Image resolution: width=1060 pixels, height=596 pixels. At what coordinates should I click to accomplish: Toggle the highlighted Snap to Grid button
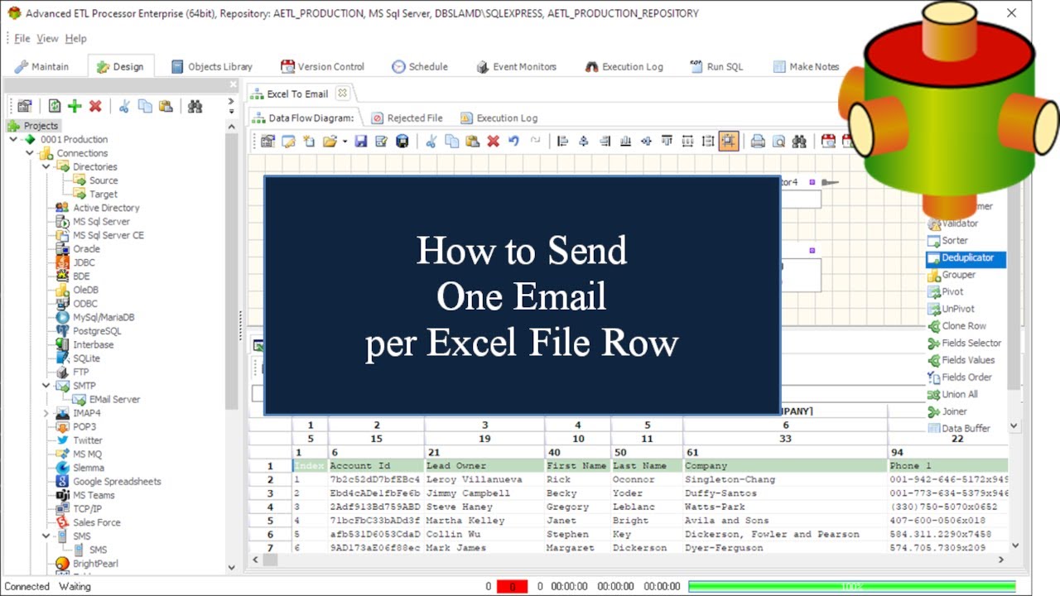[x=729, y=142]
